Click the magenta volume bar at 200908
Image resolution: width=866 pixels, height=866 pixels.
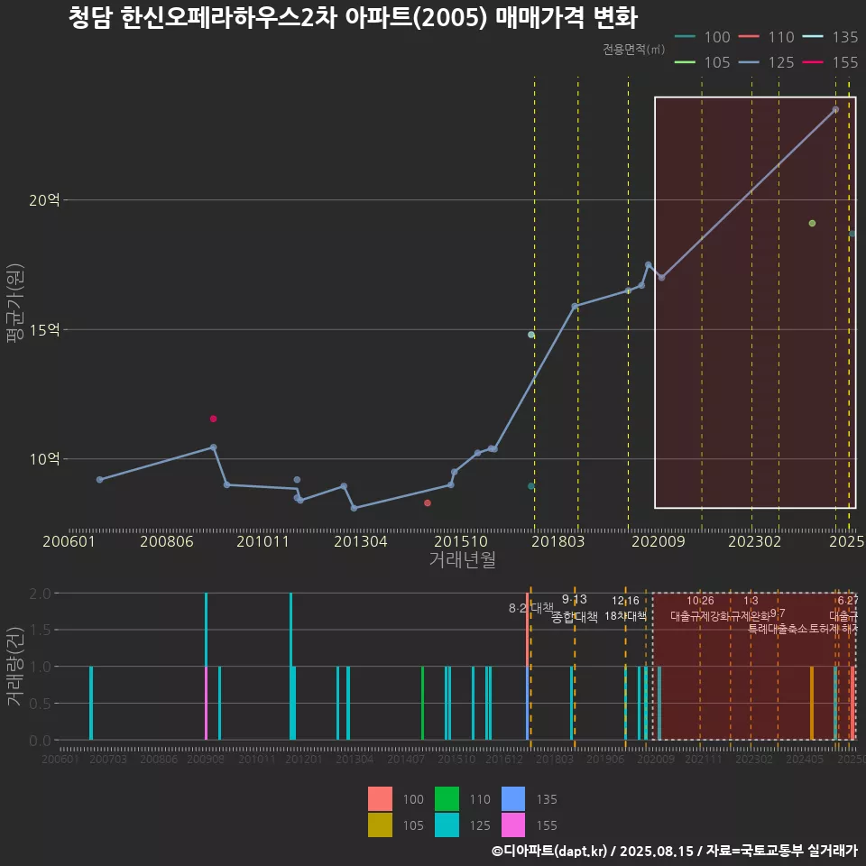(x=206, y=703)
